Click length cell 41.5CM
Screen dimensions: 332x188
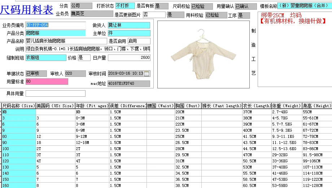(x=257, y=136)
